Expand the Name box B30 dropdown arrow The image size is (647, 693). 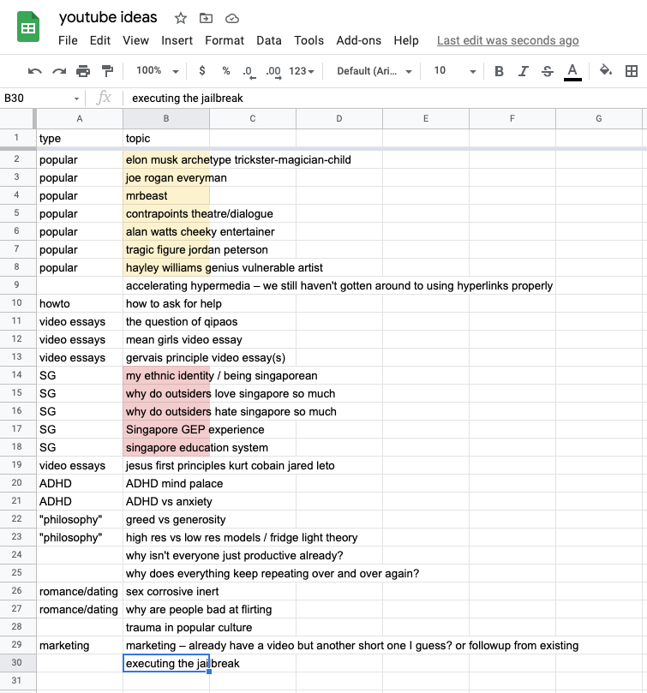pos(76,99)
